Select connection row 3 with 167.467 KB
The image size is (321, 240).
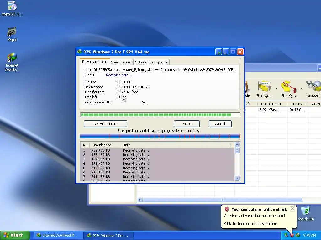[x=157, y=159]
